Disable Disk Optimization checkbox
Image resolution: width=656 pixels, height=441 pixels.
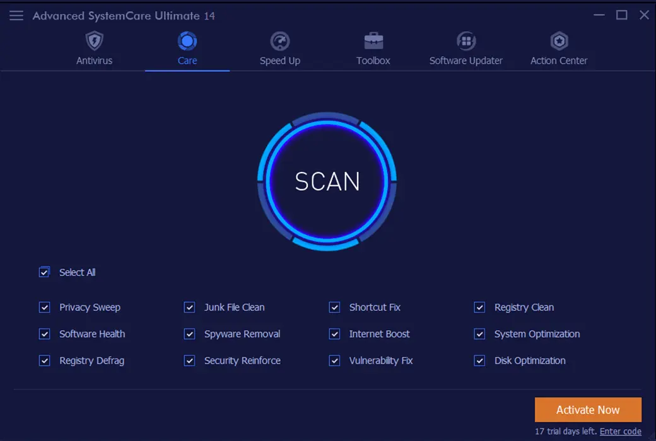click(479, 360)
